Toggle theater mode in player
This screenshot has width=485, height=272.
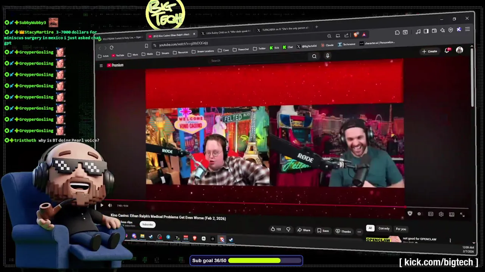coord(452,215)
